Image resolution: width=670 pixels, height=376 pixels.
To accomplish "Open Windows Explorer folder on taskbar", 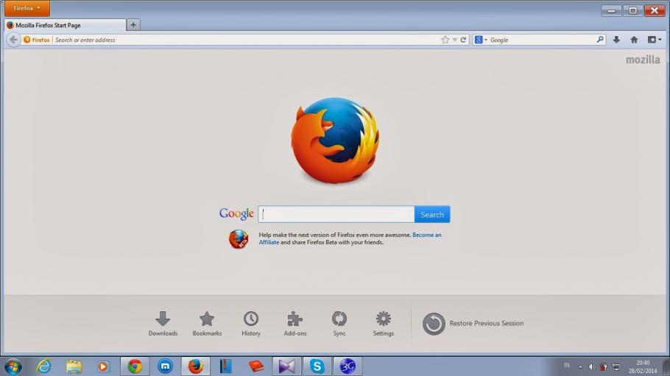I will tap(74, 366).
